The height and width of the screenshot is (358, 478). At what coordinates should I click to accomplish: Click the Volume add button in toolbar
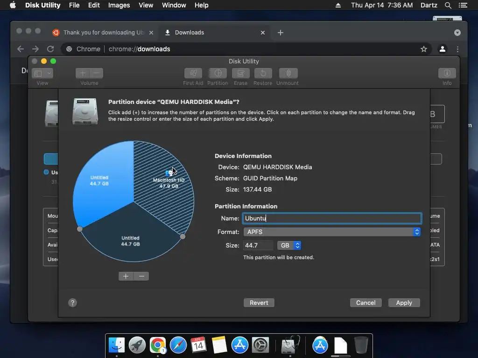(x=82, y=73)
